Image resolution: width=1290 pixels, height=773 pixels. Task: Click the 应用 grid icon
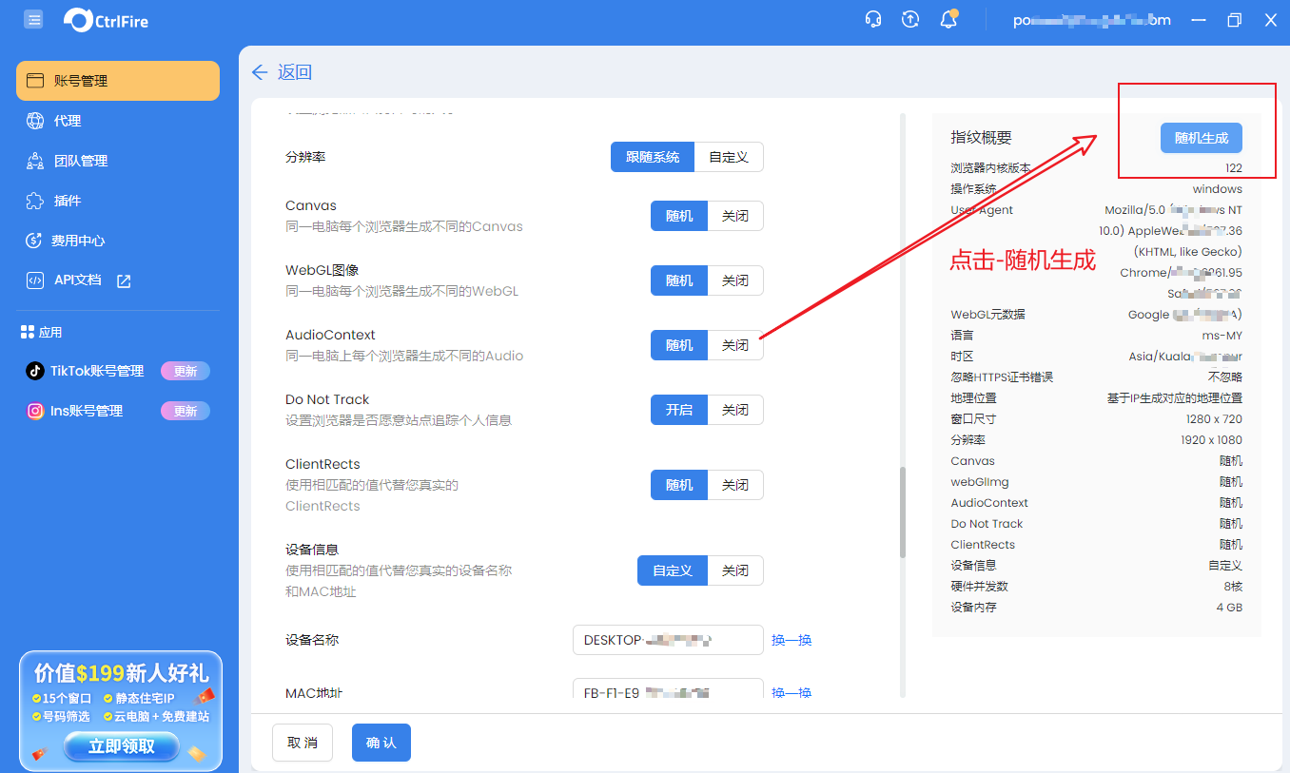27,332
